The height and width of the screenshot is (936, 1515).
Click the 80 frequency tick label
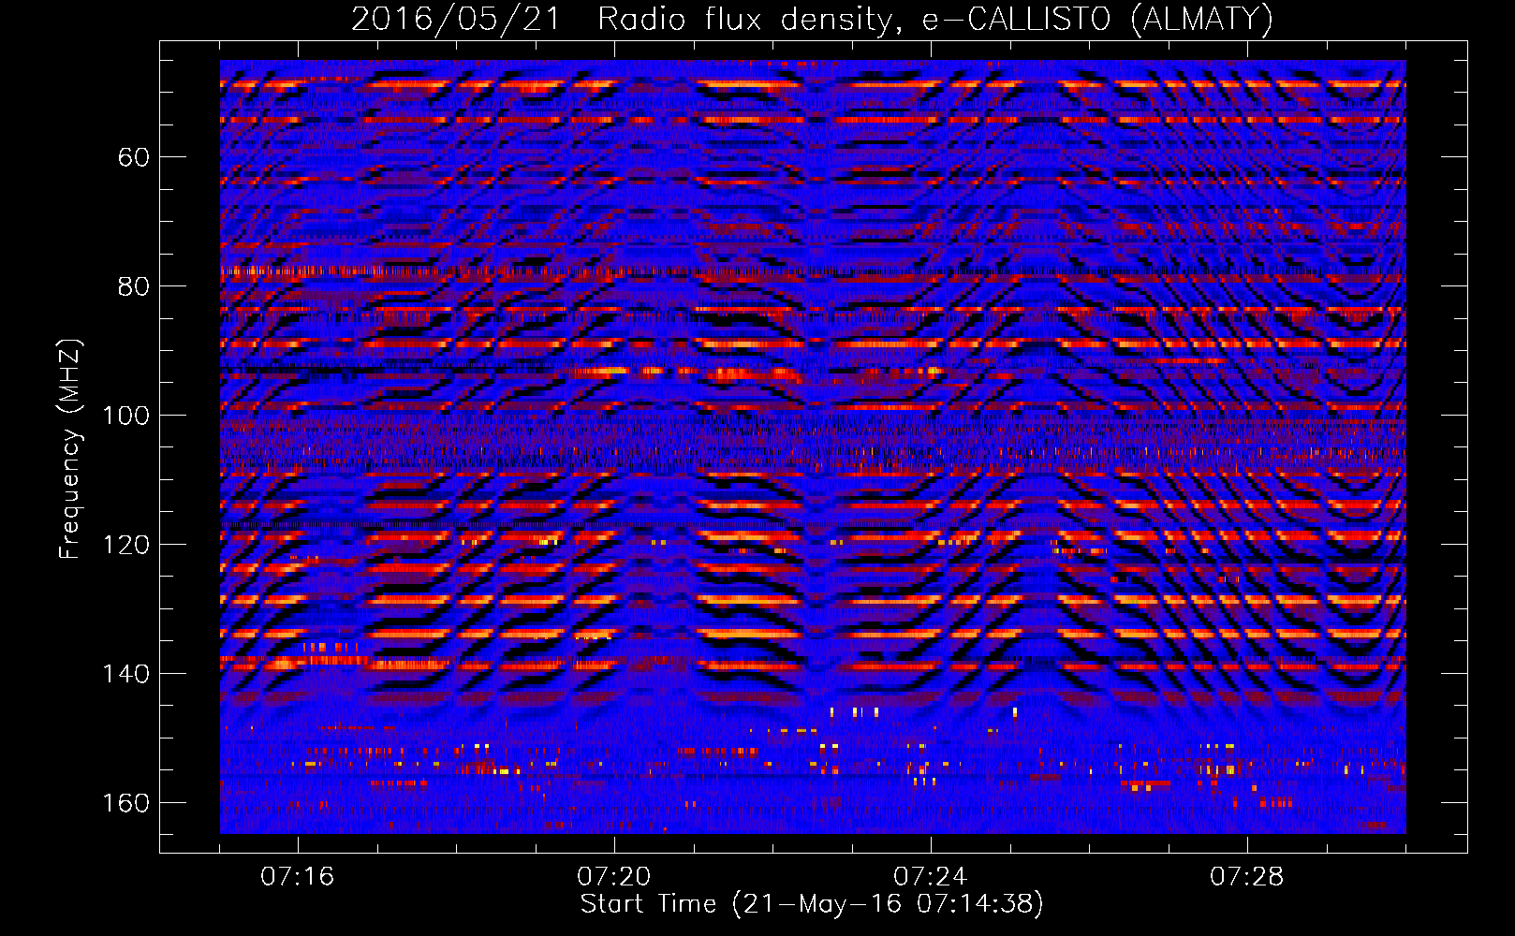pyautogui.click(x=133, y=286)
